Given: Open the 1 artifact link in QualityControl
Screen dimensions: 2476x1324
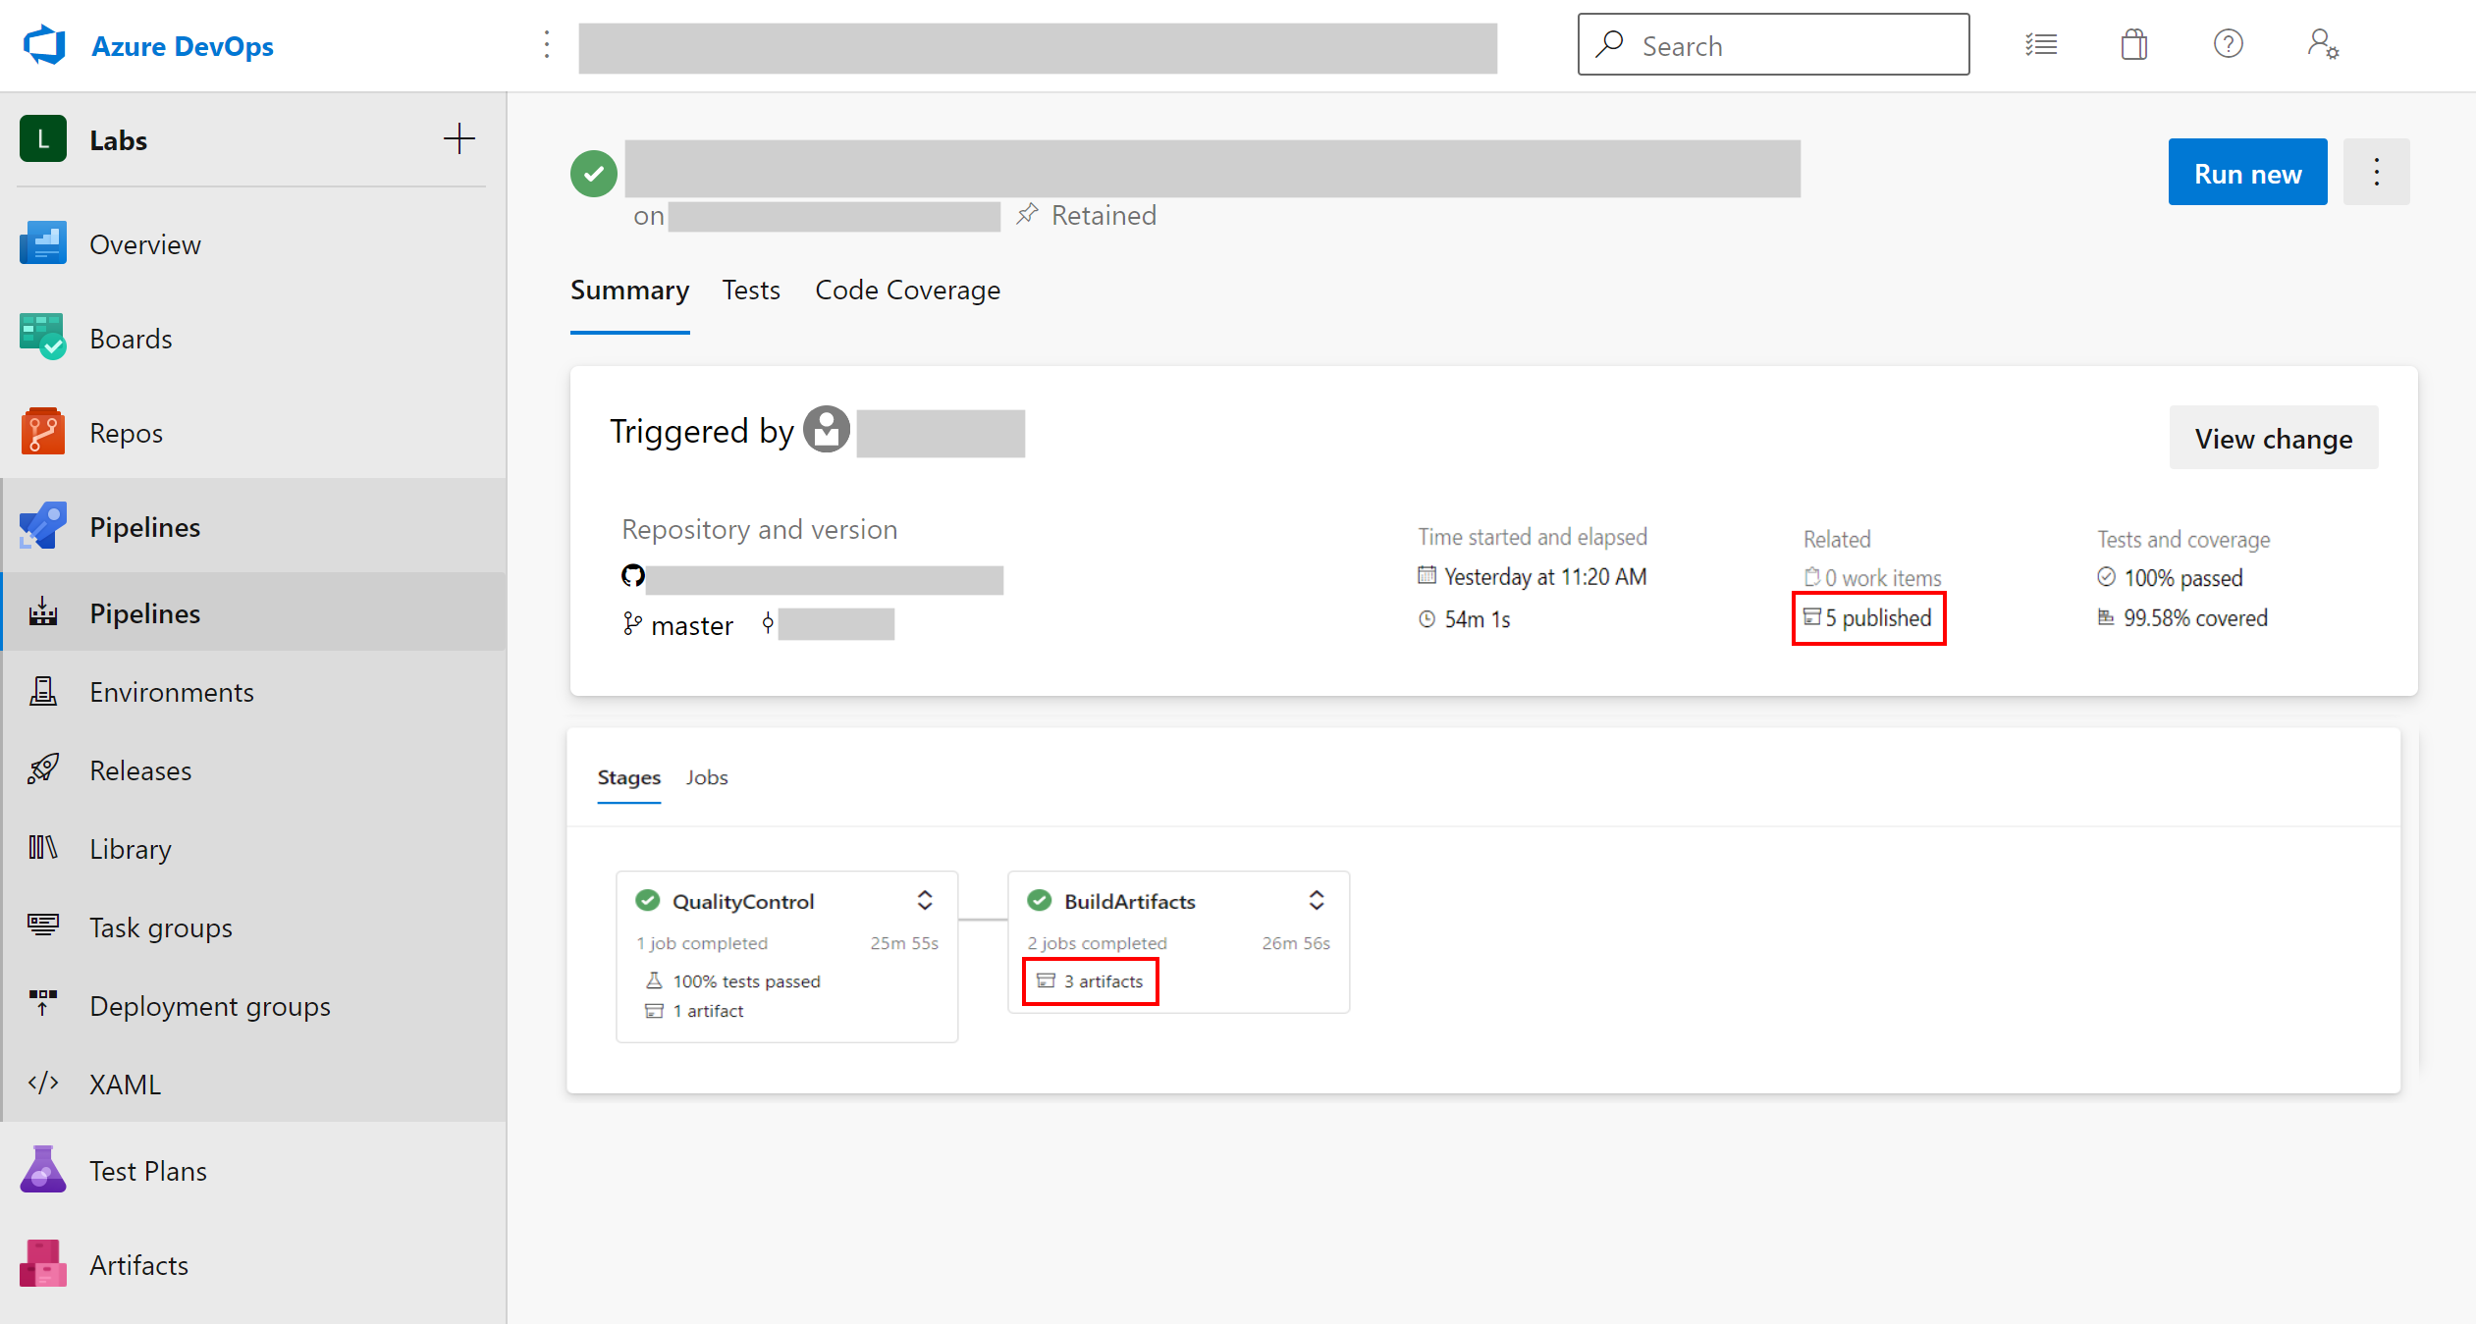Looking at the screenshot, I should click(x=694, y=1011).
